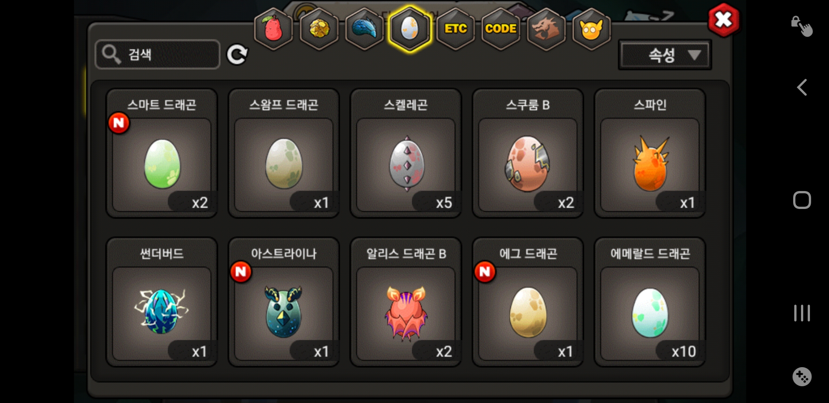Open the 아스트라이나 owl egg
This screenshot has width=829, height=403.
(x=284, y=302)
